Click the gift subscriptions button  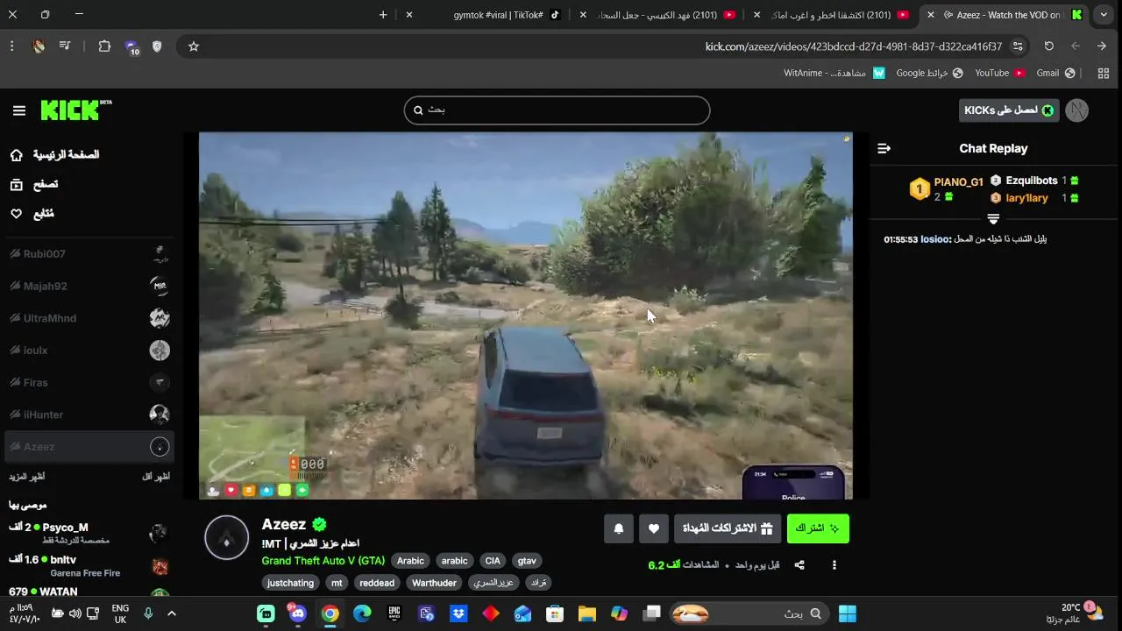[x=728, y=528]
